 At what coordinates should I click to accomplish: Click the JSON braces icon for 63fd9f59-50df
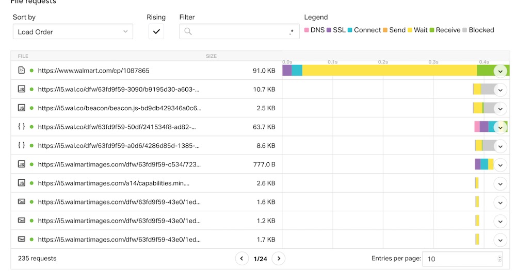pyautogui.click(x=21, y=126)
